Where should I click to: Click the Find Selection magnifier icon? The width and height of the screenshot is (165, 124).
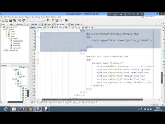coord(57,27)
